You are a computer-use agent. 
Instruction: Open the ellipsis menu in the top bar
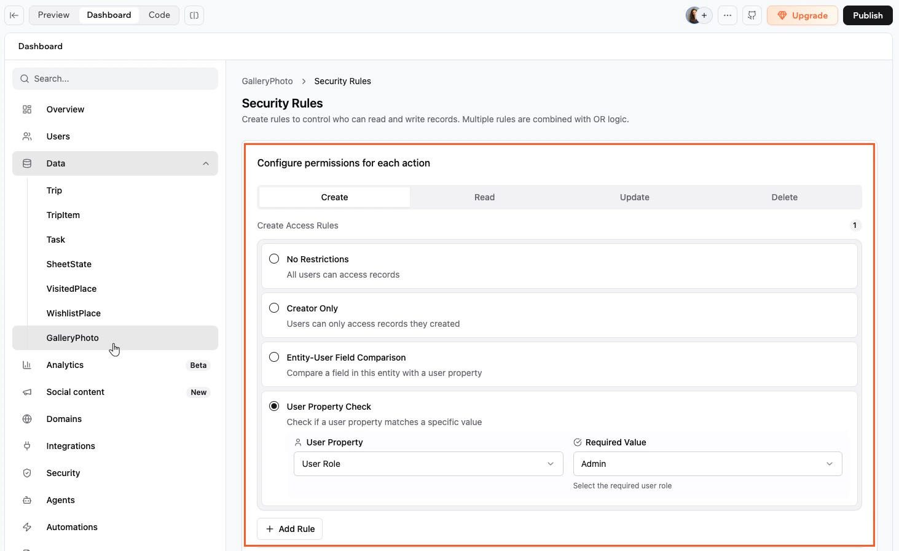[727, 15]
